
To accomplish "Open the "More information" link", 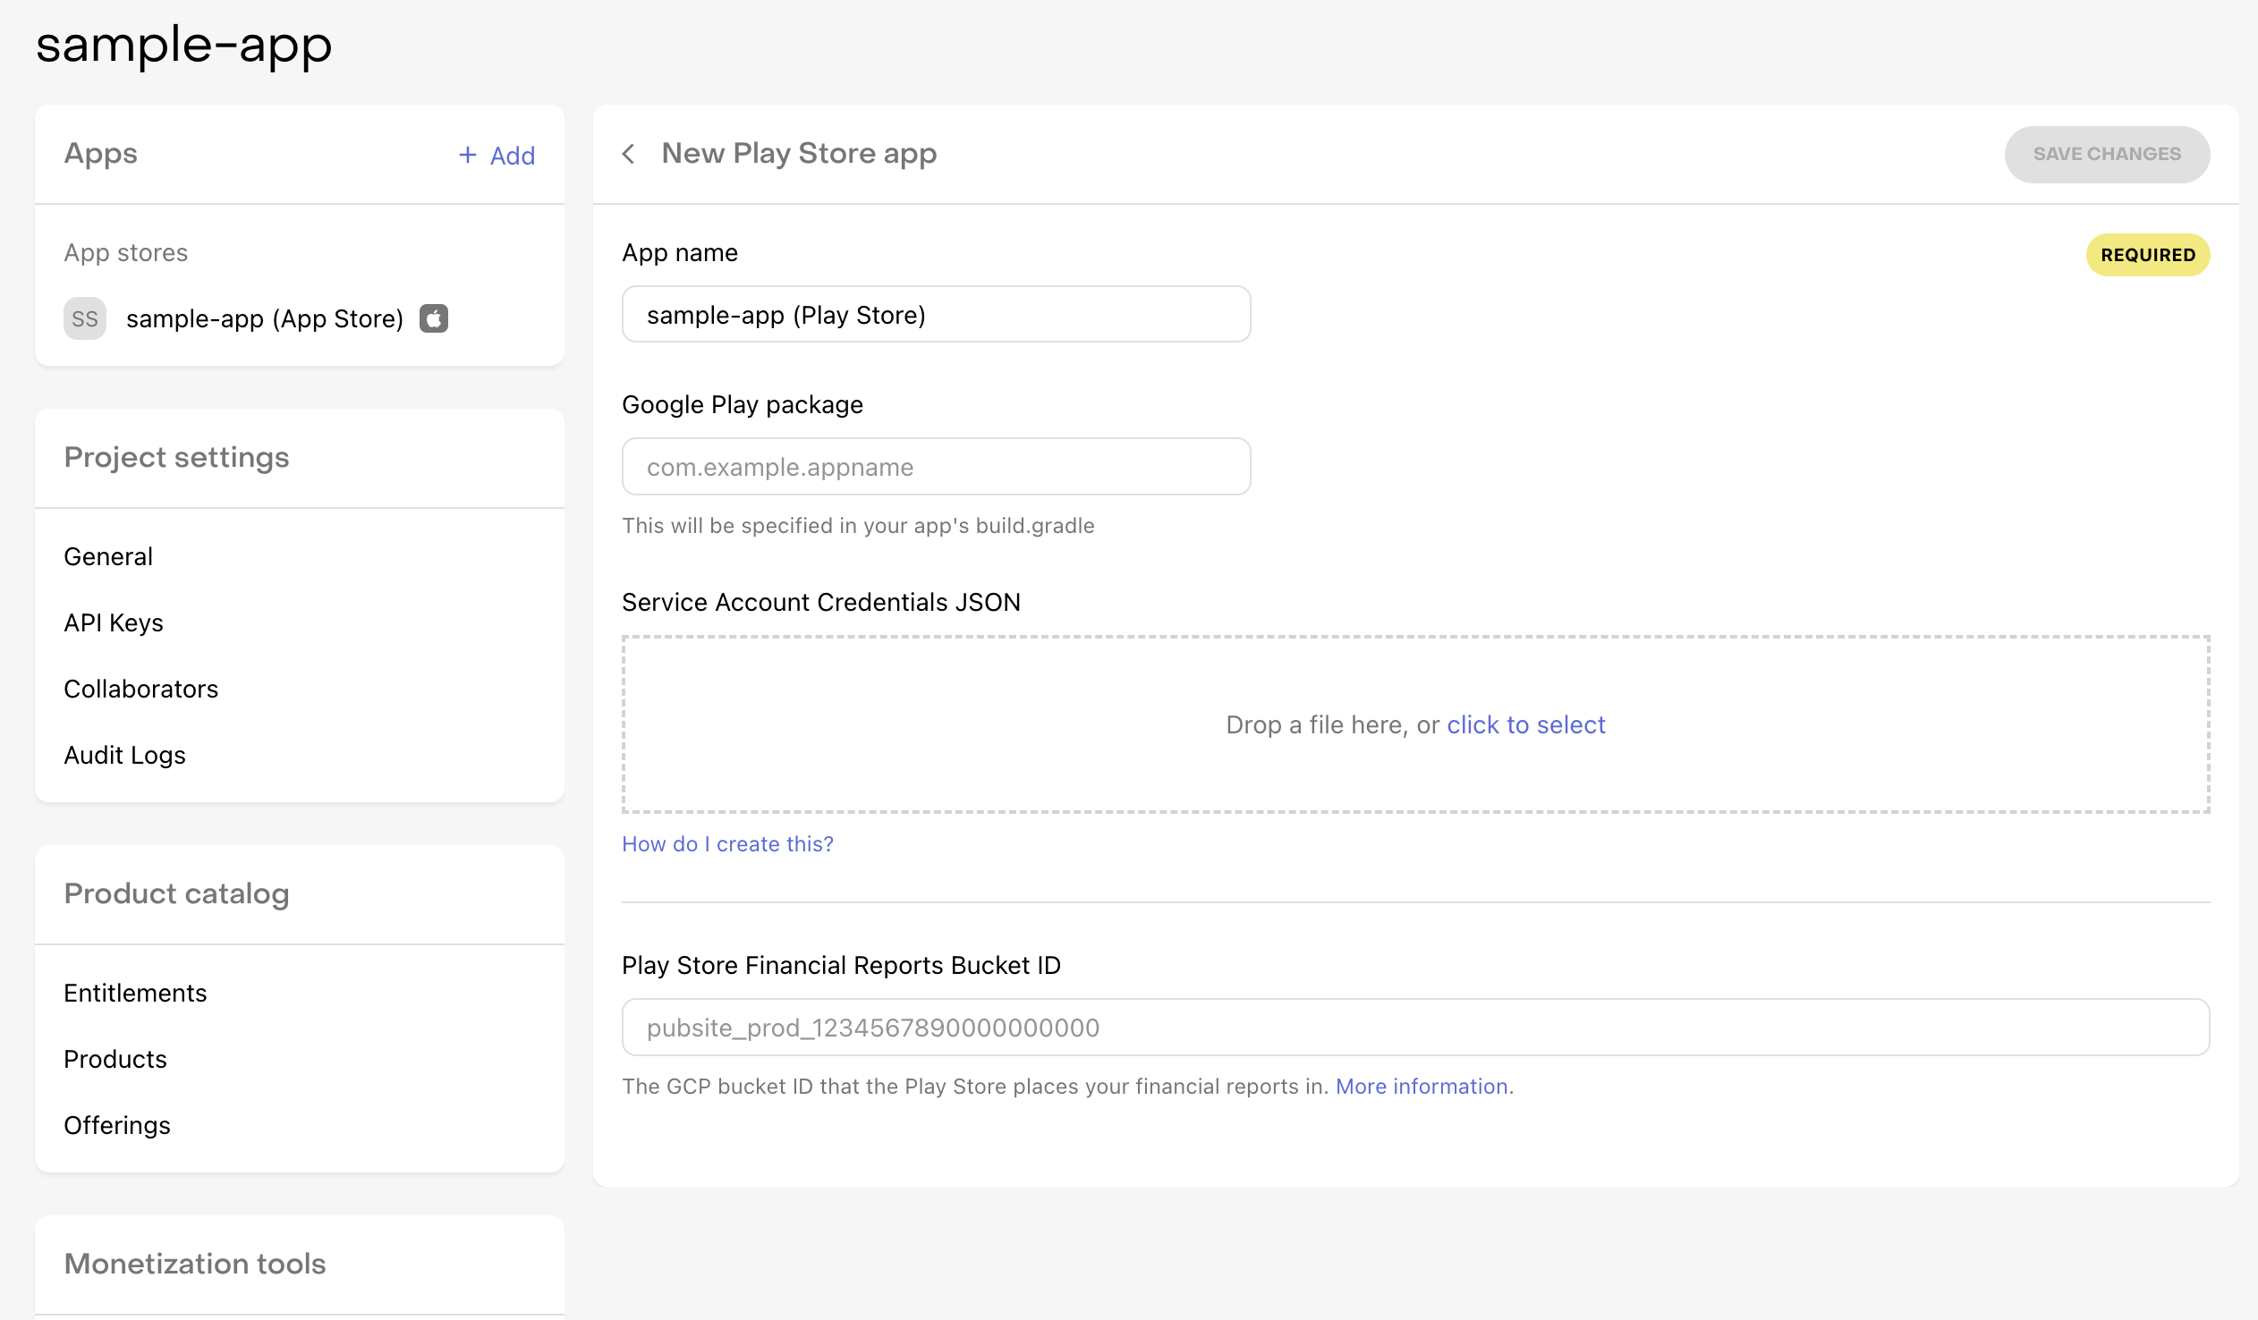I will 1422,1087.
